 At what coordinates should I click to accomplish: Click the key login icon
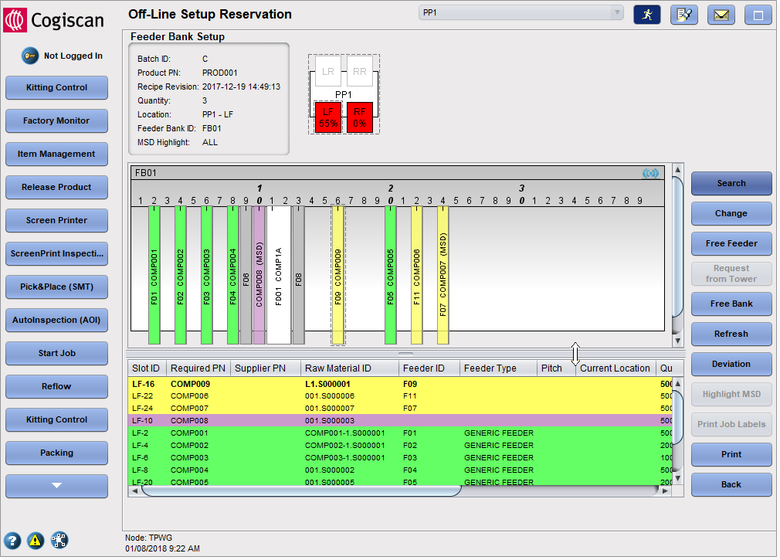pyautogui.click(x=30, y=56)
